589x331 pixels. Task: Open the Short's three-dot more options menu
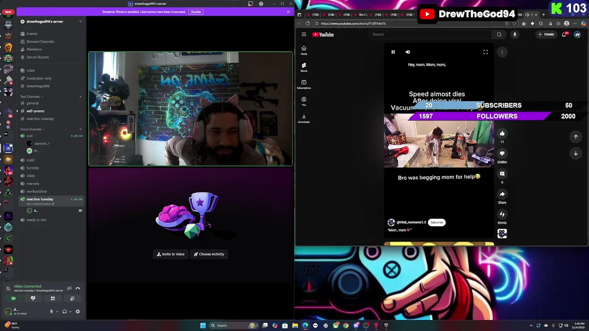click(502, 52)
